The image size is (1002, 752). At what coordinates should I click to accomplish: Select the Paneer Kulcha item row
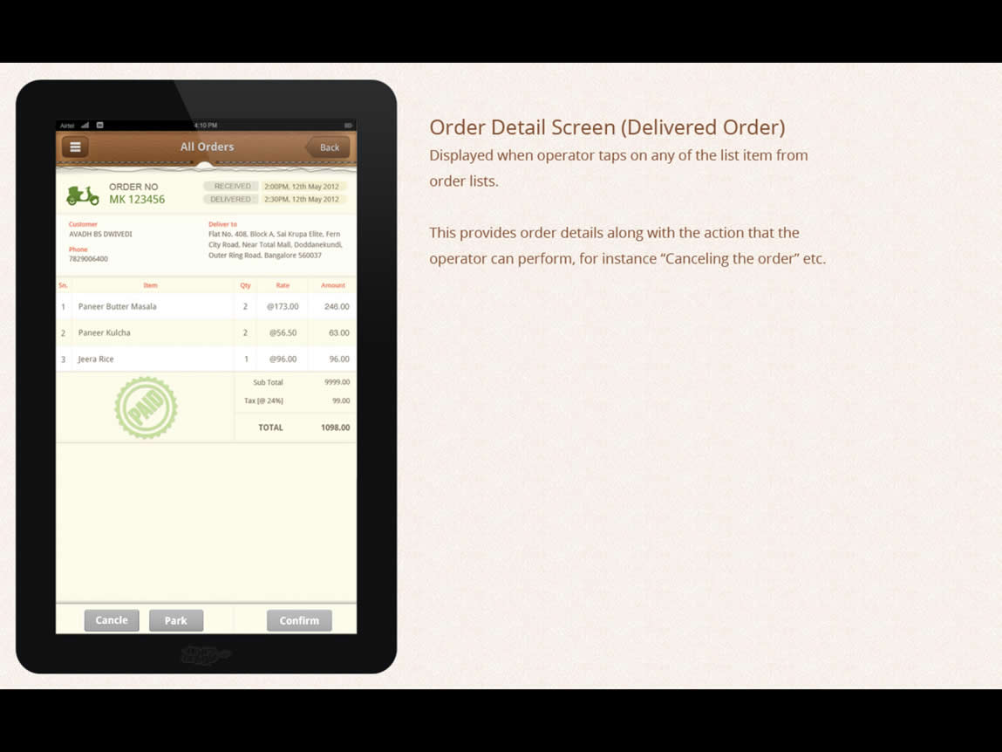[x=207, y=332]
